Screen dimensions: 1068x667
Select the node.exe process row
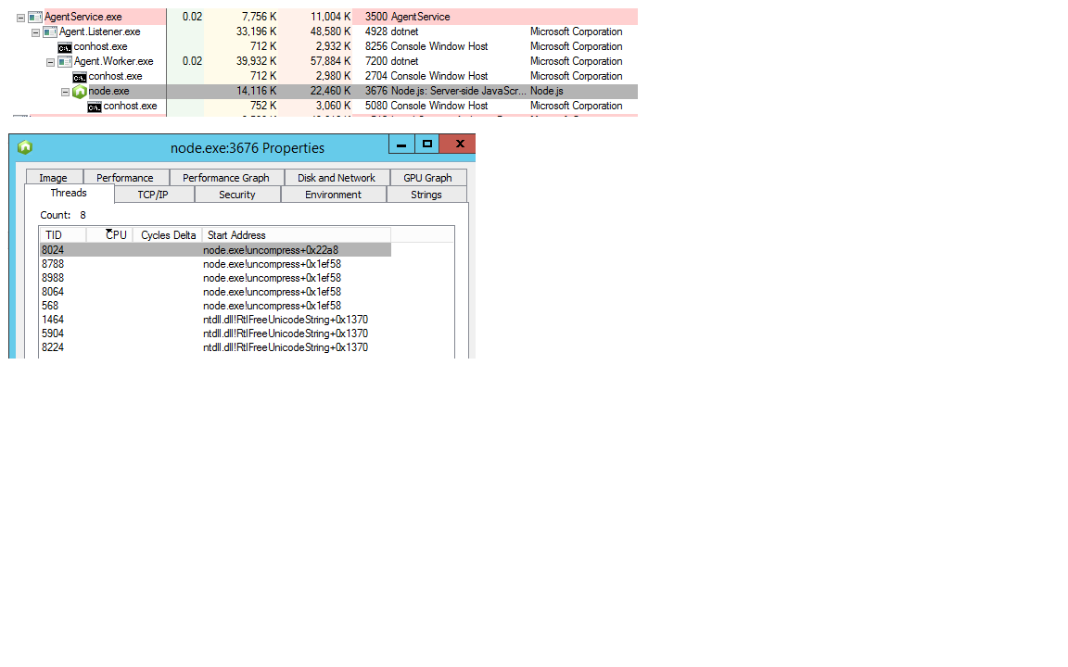[325, 91]
